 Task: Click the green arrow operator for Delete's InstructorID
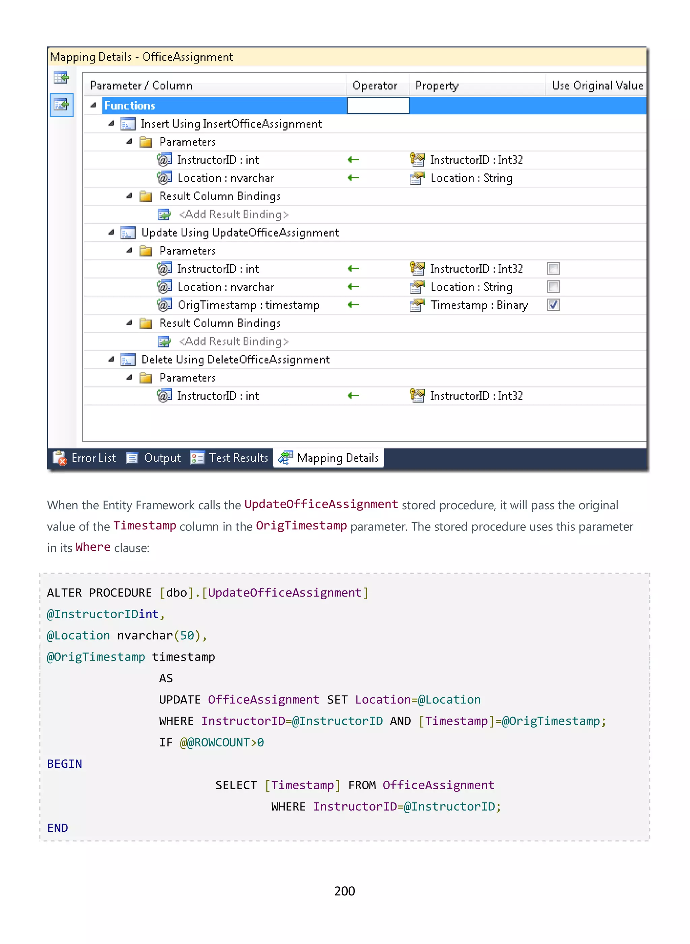pyautogui.click(x=353, y=396)
